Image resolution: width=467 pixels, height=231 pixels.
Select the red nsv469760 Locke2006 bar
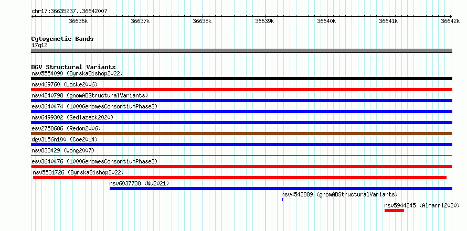tap(241, 90)
